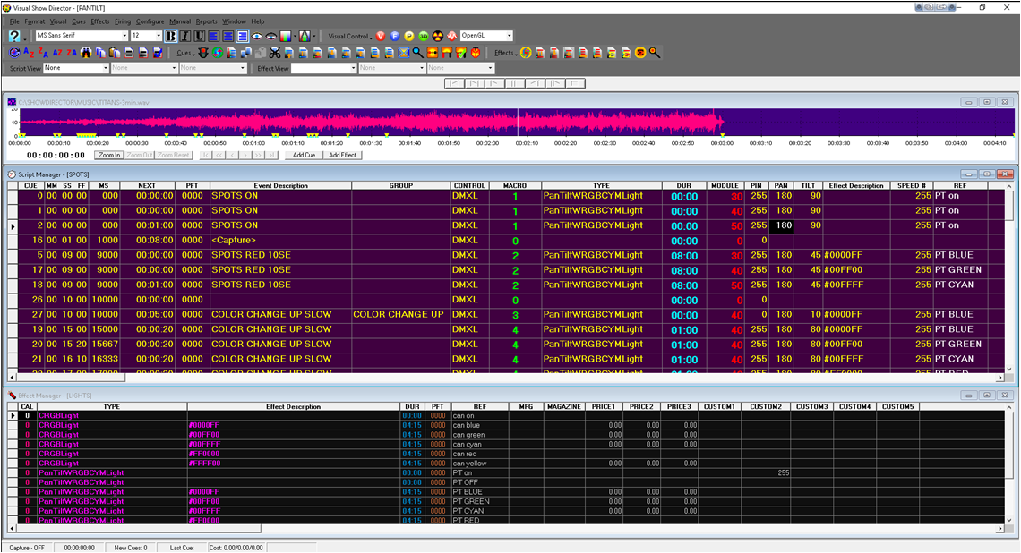Open the OpenGL renderer dropdown
The width and height of the screenshot is (1021, 553).
(x=510, y=36)
